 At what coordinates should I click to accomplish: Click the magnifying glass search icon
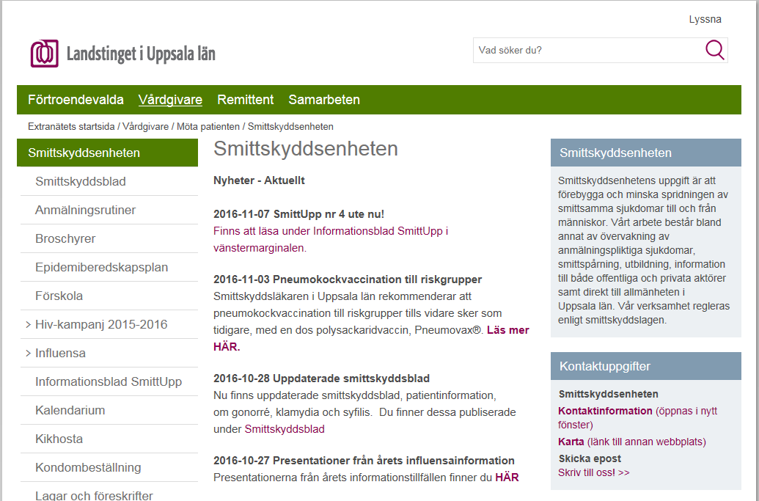coord(714,50)
